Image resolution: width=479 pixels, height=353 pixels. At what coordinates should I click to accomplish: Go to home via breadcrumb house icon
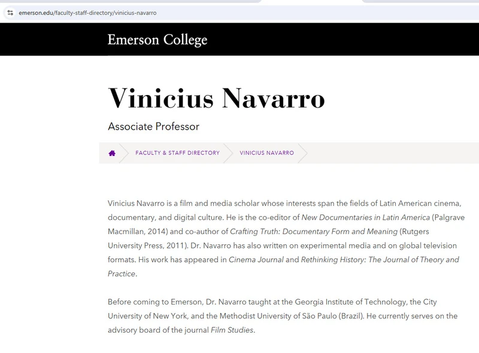click(112, 153)
